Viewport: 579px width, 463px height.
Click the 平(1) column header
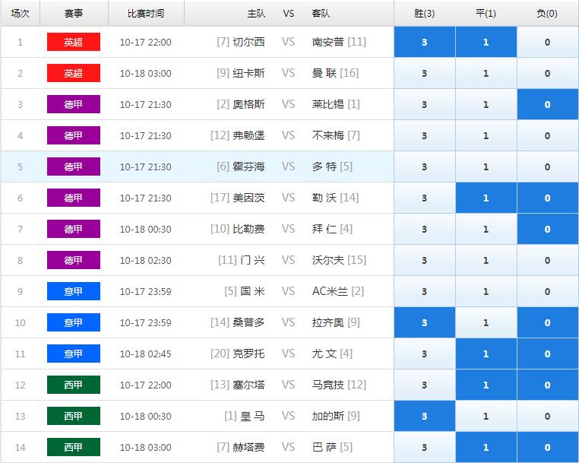[x=486, y=13]
